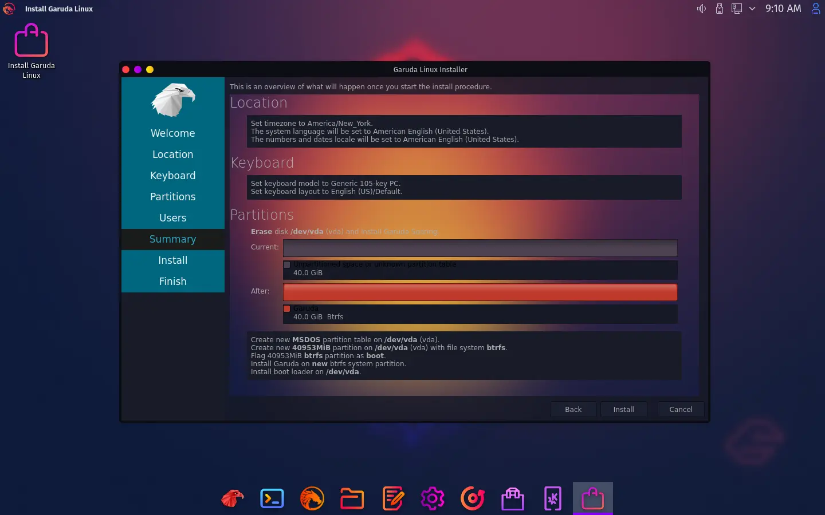
Task: Launch the terminal from the dock
Action: tap(272, 498)
